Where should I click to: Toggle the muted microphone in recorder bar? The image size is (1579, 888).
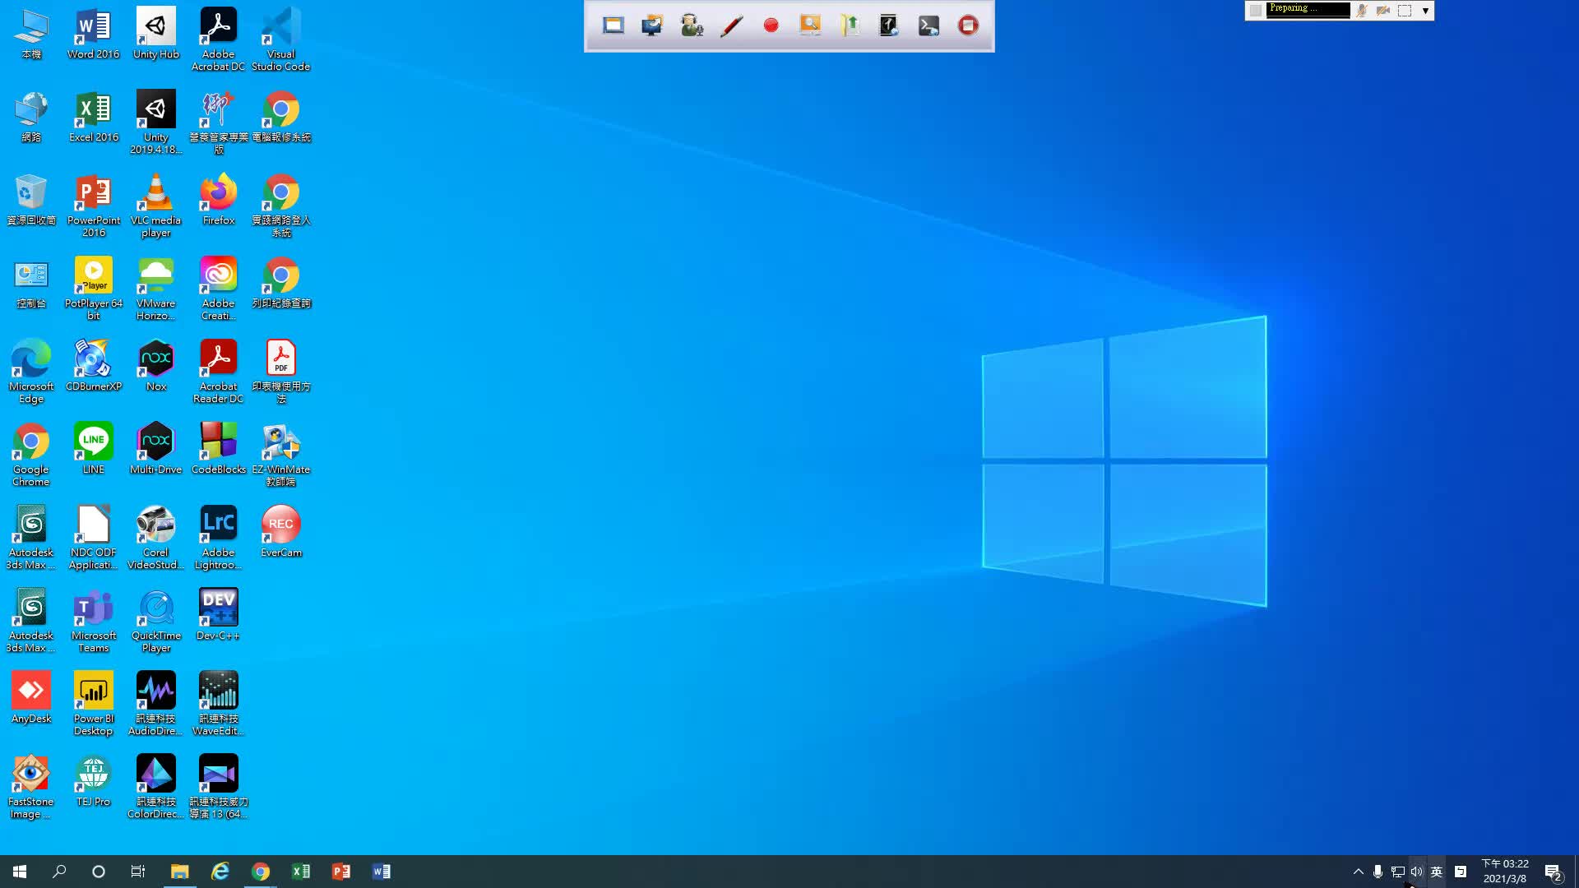pos(1363,11)
